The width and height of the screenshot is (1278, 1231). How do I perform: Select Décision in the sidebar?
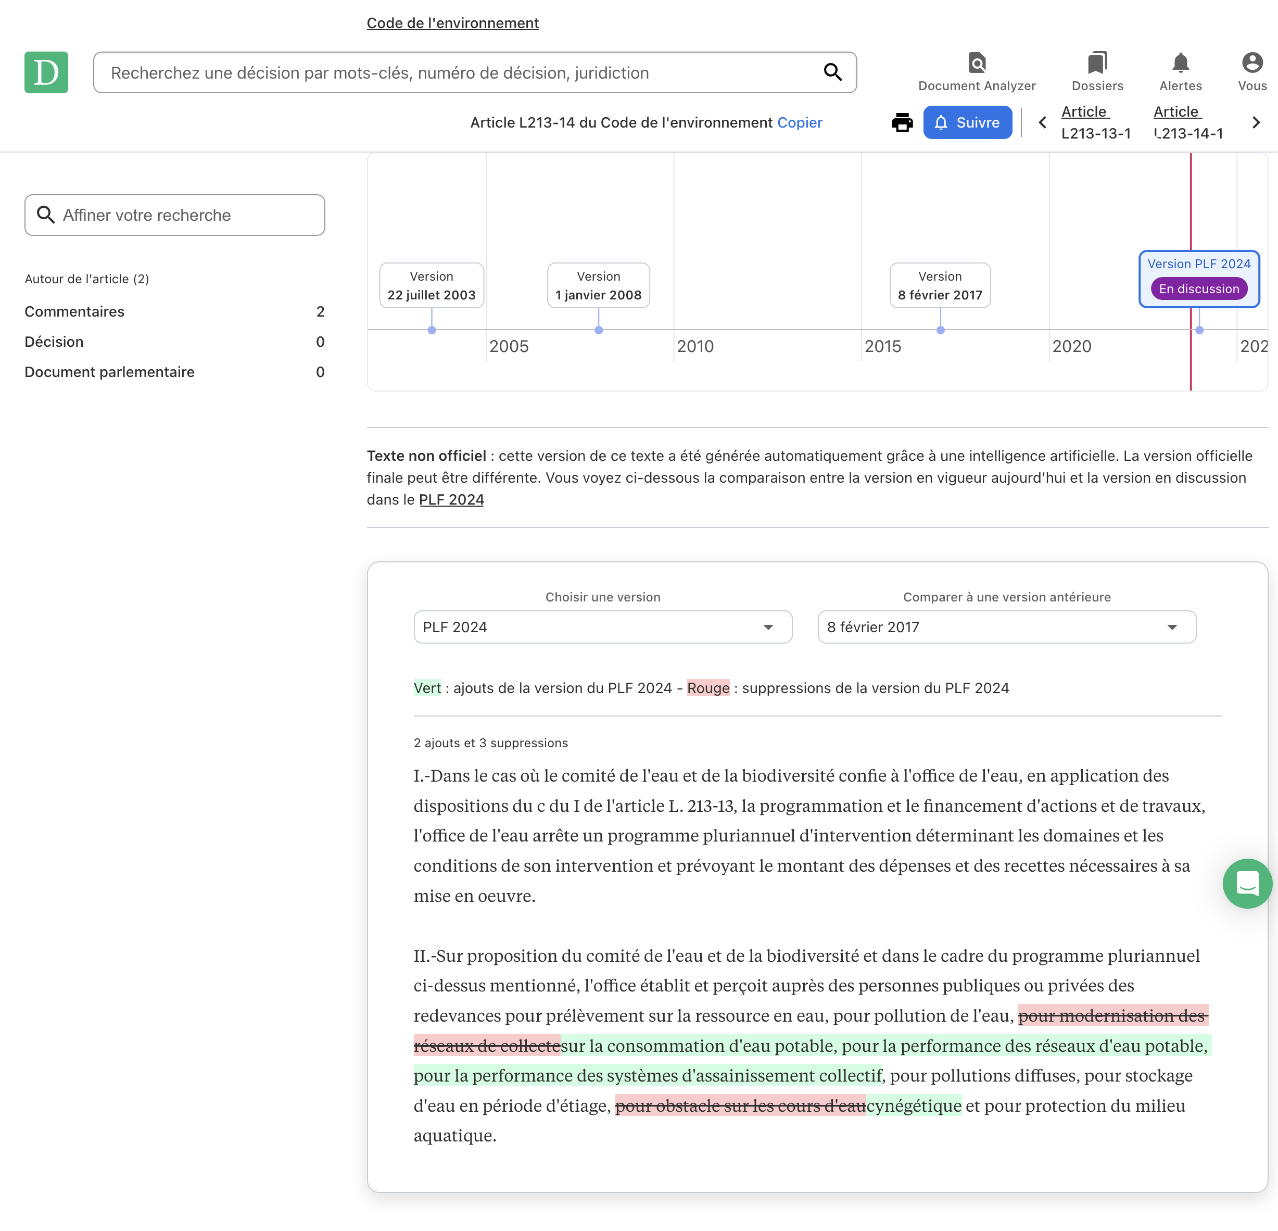pos(54,341)
